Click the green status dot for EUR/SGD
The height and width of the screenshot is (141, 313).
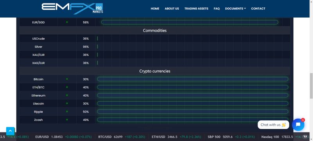click(67, 22)
